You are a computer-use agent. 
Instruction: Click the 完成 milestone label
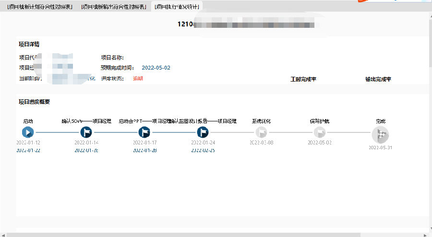(x=381, y=121)
